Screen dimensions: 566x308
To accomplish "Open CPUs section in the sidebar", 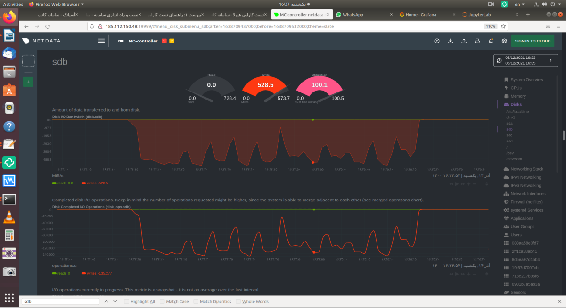I will point(516,88).
